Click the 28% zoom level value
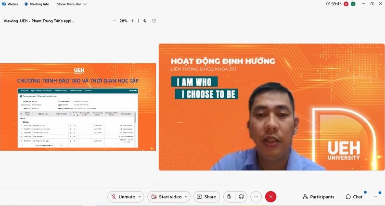This screenshot has height=206, width=385. coord(123,21)
